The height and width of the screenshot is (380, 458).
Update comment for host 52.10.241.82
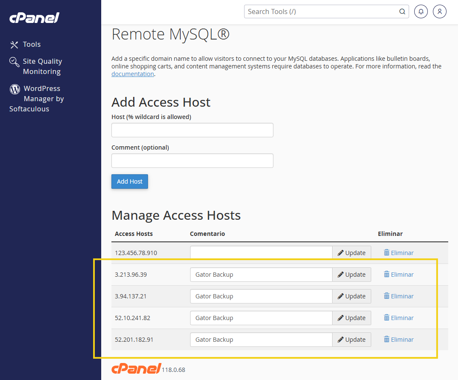(352, 318)
